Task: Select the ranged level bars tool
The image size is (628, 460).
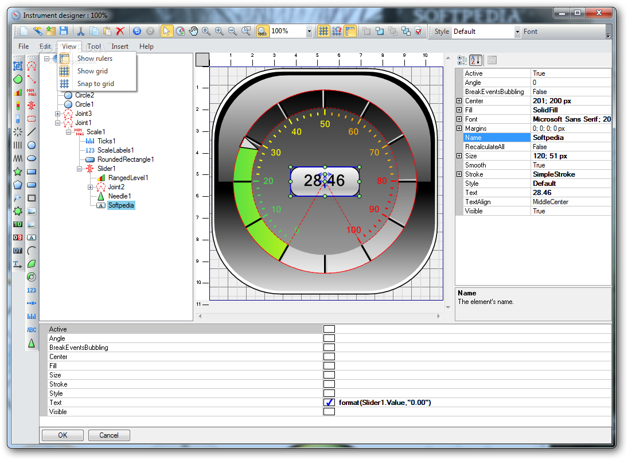Action: tap(18, 92)
